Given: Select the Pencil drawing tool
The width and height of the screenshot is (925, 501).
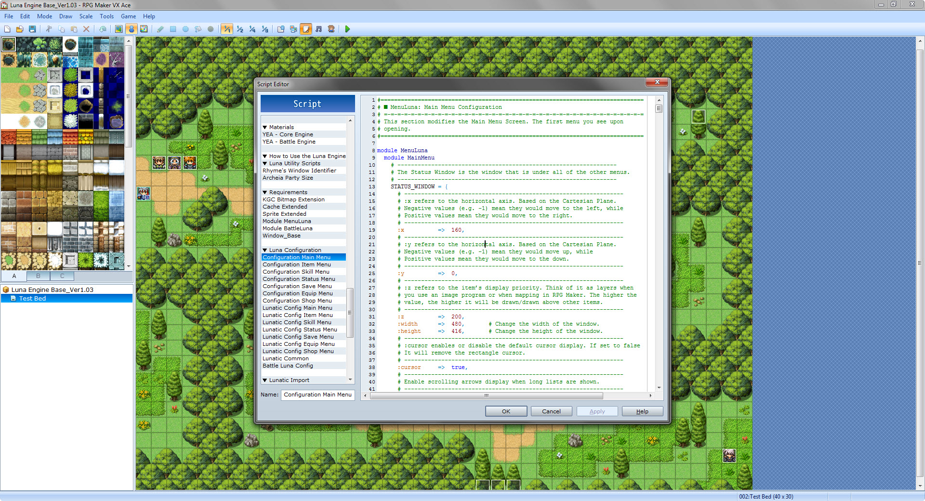Looking at the screenshot, I should 160,29.
